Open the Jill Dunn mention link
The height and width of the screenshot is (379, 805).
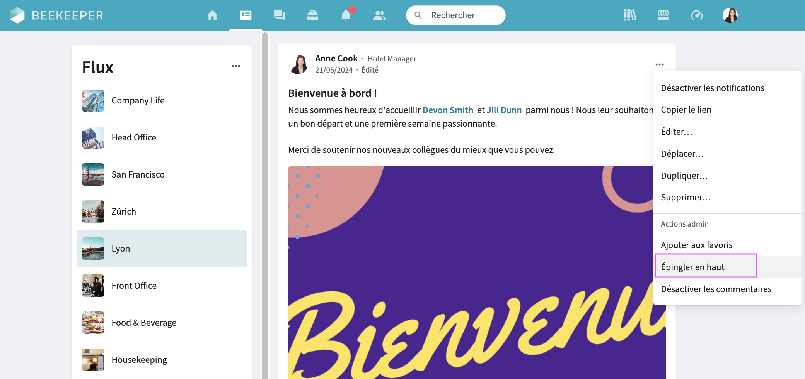click(504, 110)
